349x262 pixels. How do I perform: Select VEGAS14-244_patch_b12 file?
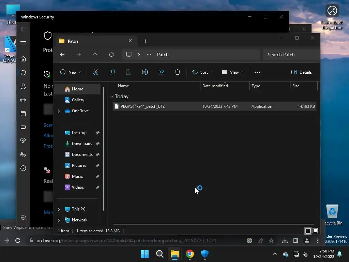click(215, 106)
